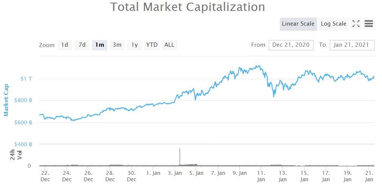Edit the To date field

(352, 45)
